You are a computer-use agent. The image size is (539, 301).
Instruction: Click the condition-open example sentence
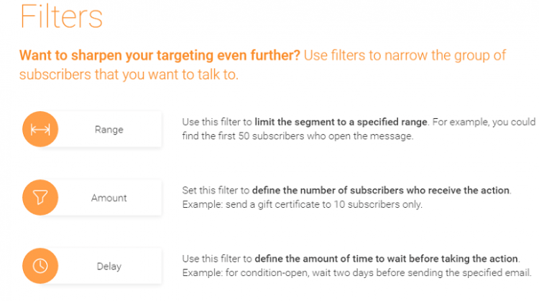[x=356, y=273]
